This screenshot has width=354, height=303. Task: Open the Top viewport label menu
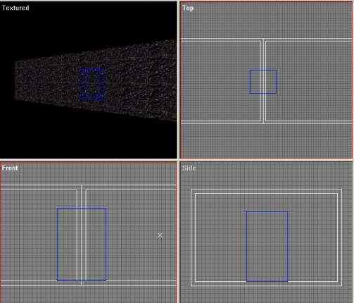[x=188, y=8]
